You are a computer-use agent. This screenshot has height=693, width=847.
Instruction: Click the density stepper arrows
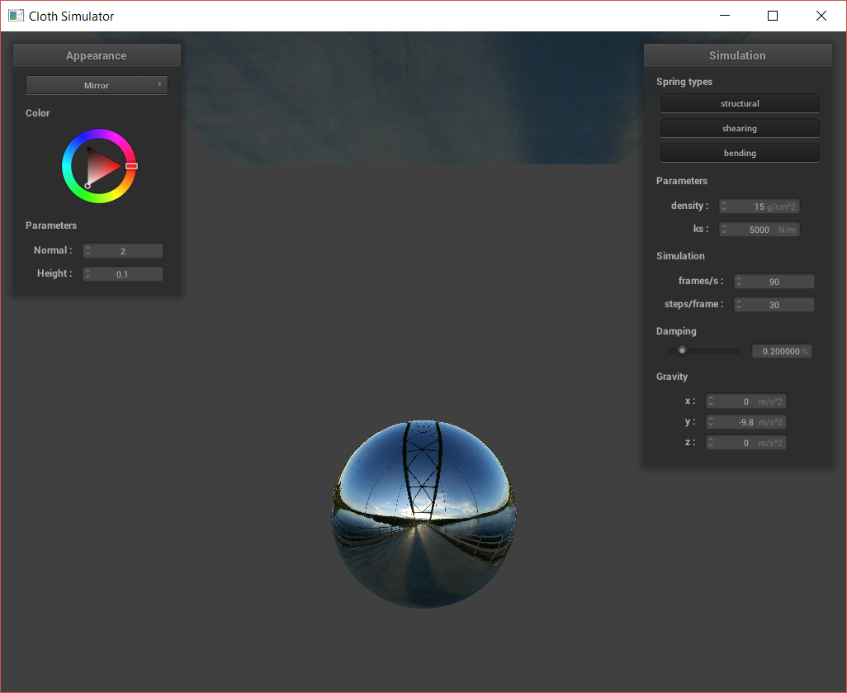[x=724, y=206]
